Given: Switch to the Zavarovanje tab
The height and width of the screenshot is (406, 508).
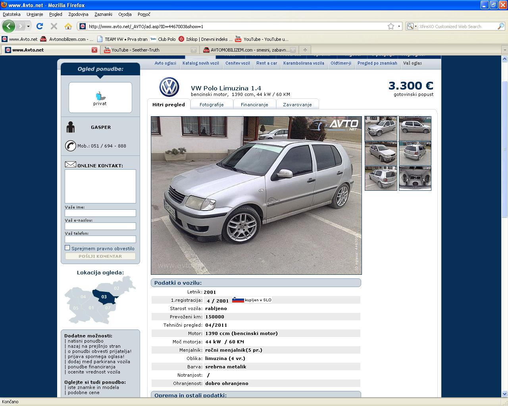Looking at the screenshot, I should pos(297,105).
